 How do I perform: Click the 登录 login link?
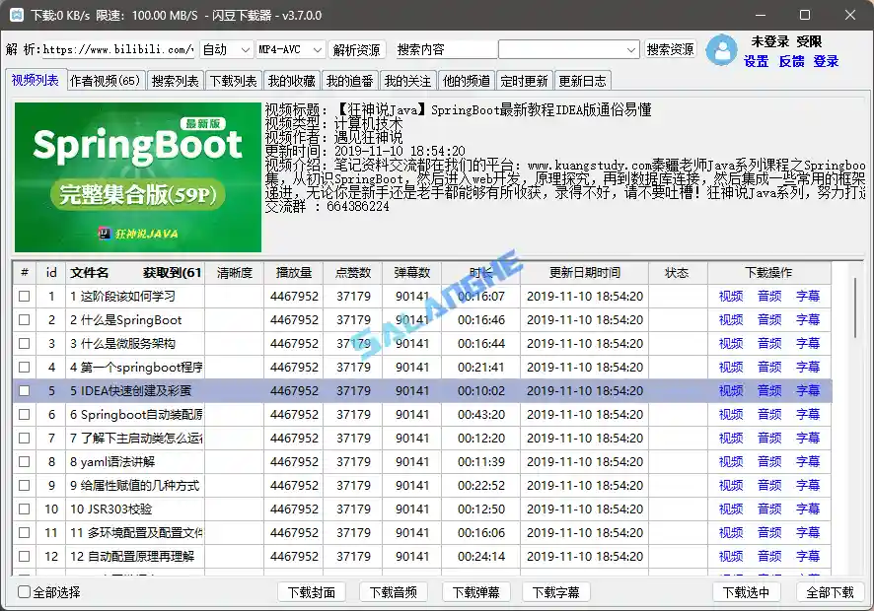826,61
